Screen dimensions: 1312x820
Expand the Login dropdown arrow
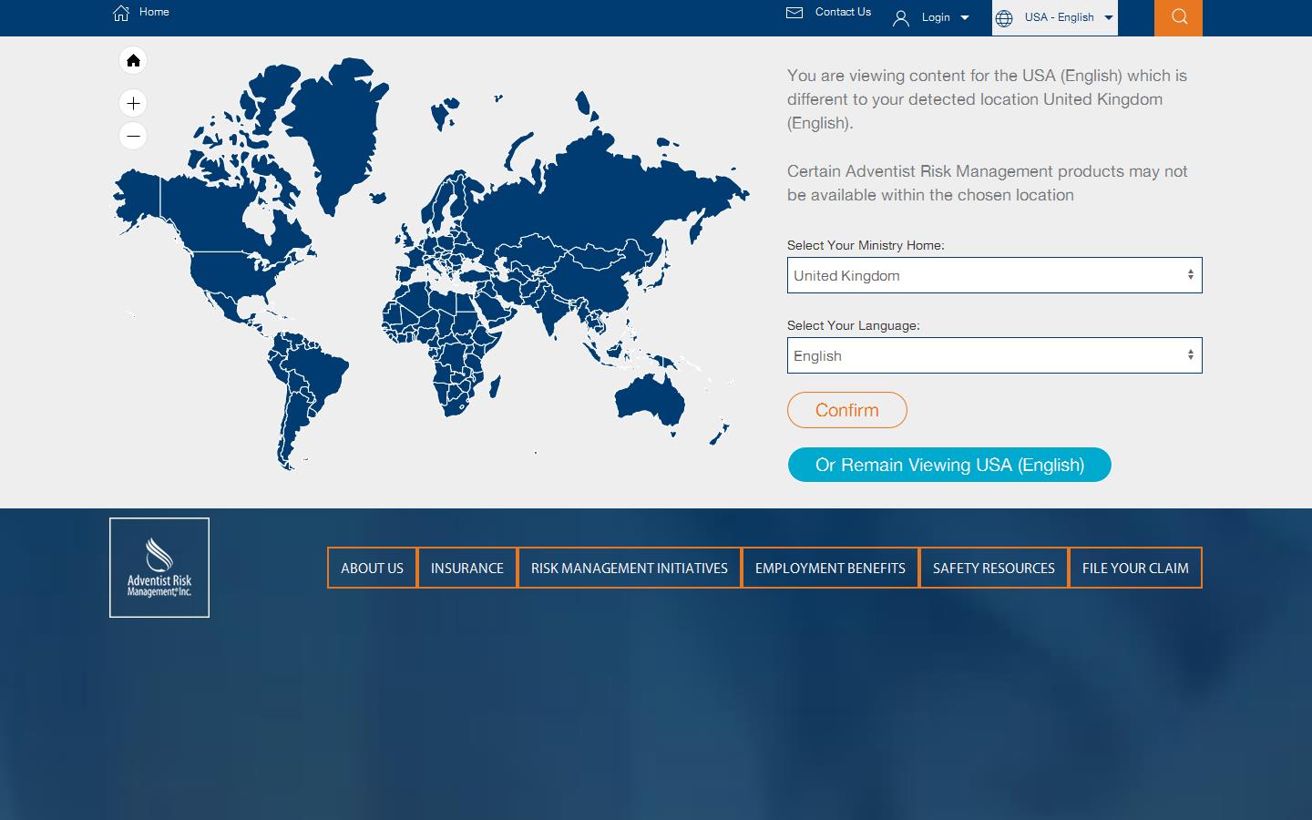[965, 17]
